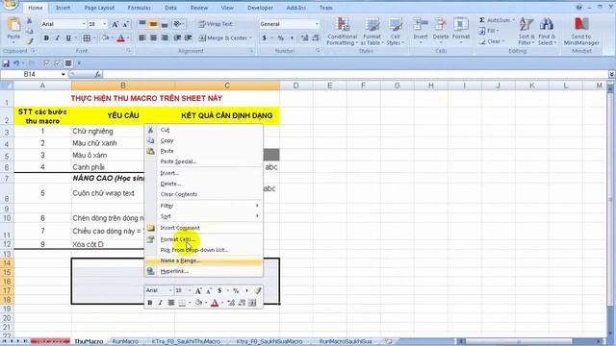Open the ribbon font size dropdown
Viewport: 616px width, 346px height.
coord(105,24)
